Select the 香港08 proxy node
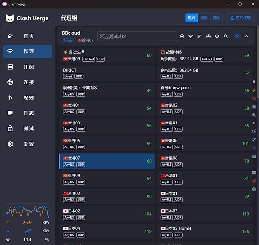This screenshot has height=245, width=259. pos(205,161)
